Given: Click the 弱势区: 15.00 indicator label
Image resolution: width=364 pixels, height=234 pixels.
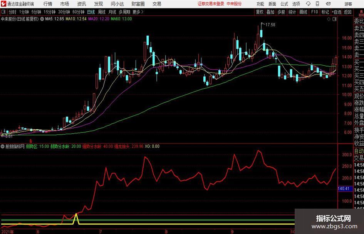Looking at the screenshot, I should [37, 146].
